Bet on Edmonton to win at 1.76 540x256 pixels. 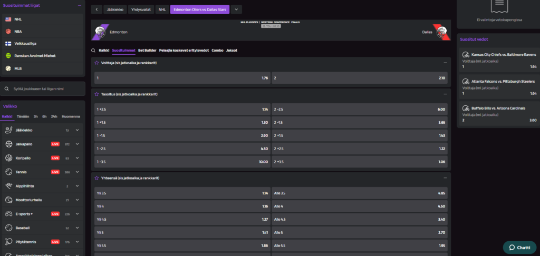182,78
